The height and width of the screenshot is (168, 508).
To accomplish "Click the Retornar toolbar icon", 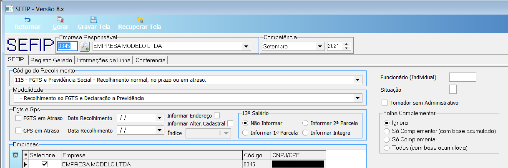I will pos(28,20).
